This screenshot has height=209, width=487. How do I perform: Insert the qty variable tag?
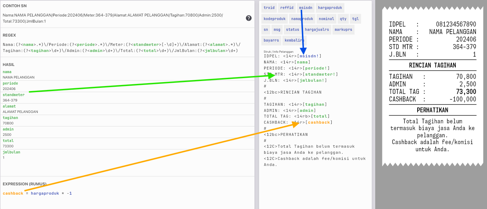343,19
